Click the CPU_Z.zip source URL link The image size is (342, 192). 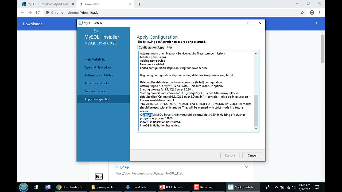point(149,173)
